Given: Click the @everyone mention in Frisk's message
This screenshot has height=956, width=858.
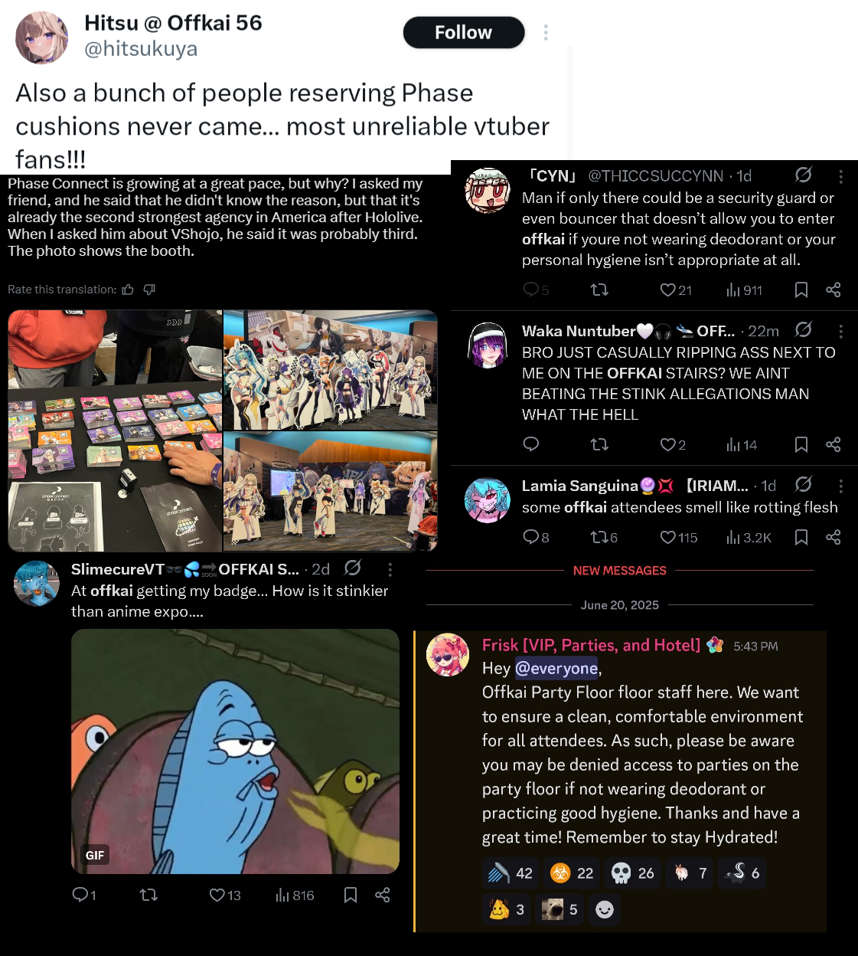Looking at the screenshot, I should point(556,669).
